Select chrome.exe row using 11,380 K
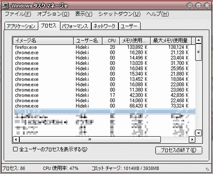The height and width of the screenshot is (174, 213). click(104, 90)
